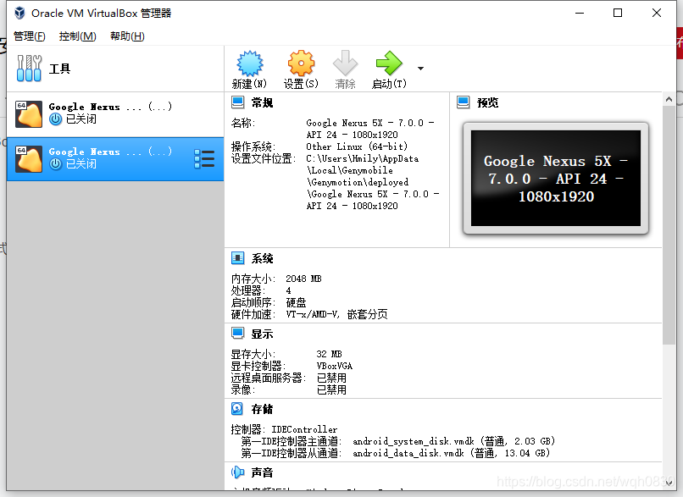
Task: Open the 管理(F) menu
Action: 29,36
